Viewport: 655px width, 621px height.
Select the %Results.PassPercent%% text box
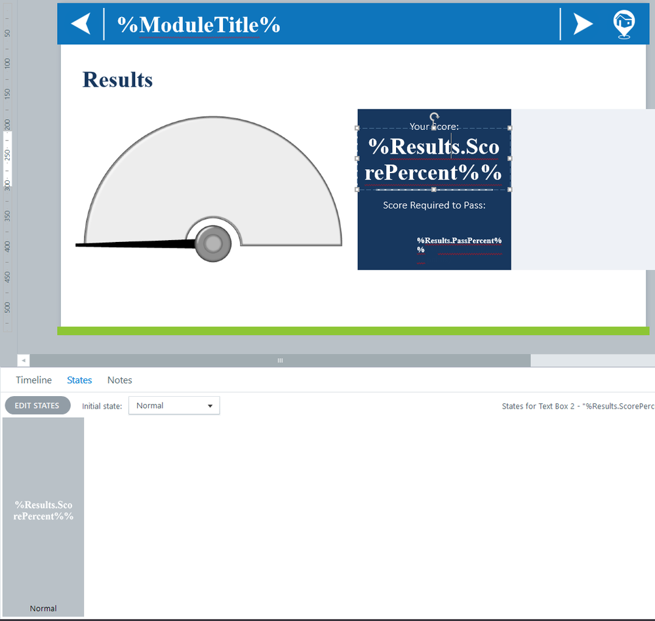pyautogui.click(x=459, y=245)
